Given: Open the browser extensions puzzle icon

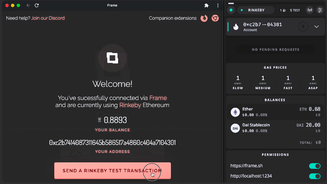Looking at the screenshot, I should click(207, 5).
